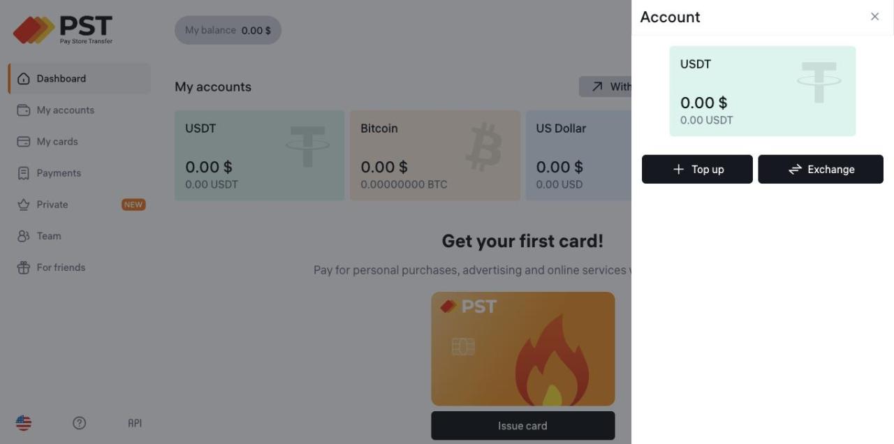Image resolution: width=894 pixels, height=444 pixels.
Task: Open Payments receipt icon in sidebar
Action: click(x=24, y=173)
